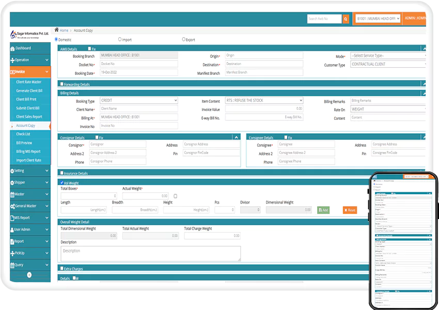The image size is (439, 310).
Task: Check the Consignor Details Fix checkbox
Action: (97, 137)
